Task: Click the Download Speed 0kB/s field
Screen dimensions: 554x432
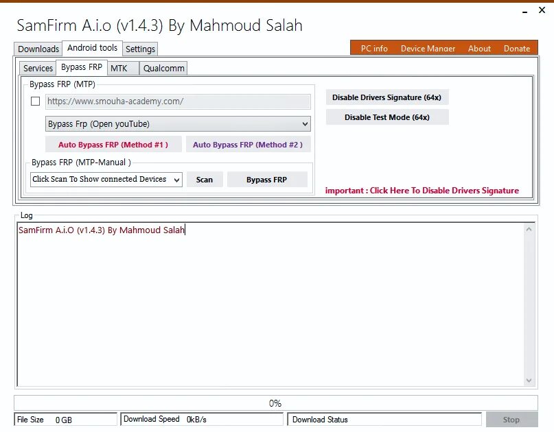Action: tap(202, 419)
